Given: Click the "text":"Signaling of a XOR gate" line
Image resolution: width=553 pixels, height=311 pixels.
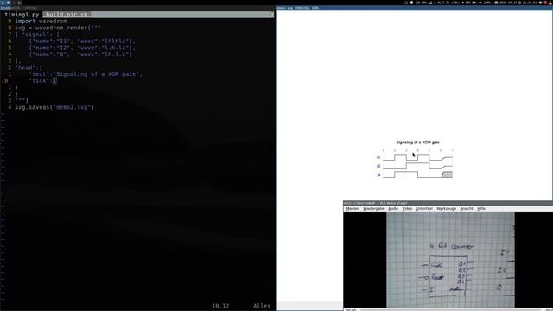Looking at the screenshot, I should pyautogui.click(x=86, y=74).
